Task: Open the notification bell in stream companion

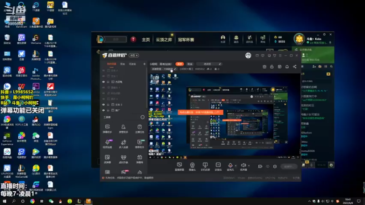Action: (287, 67)
